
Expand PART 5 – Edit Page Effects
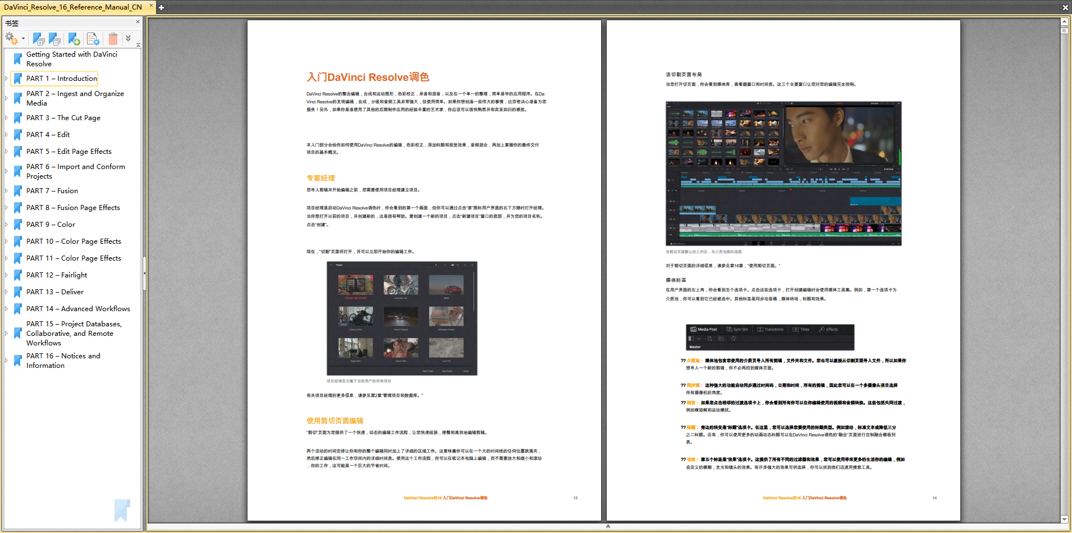point(7,152)
